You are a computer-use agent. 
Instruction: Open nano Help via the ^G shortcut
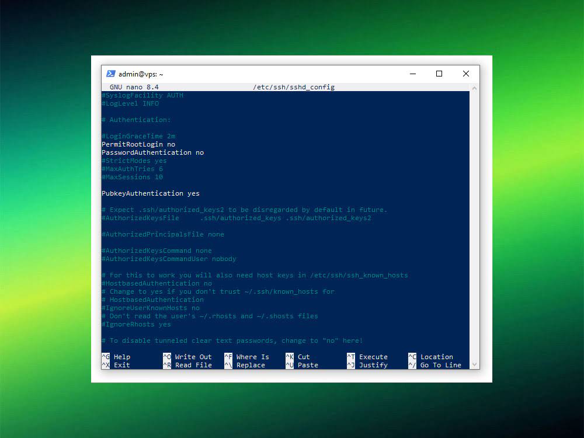[114, 356]
